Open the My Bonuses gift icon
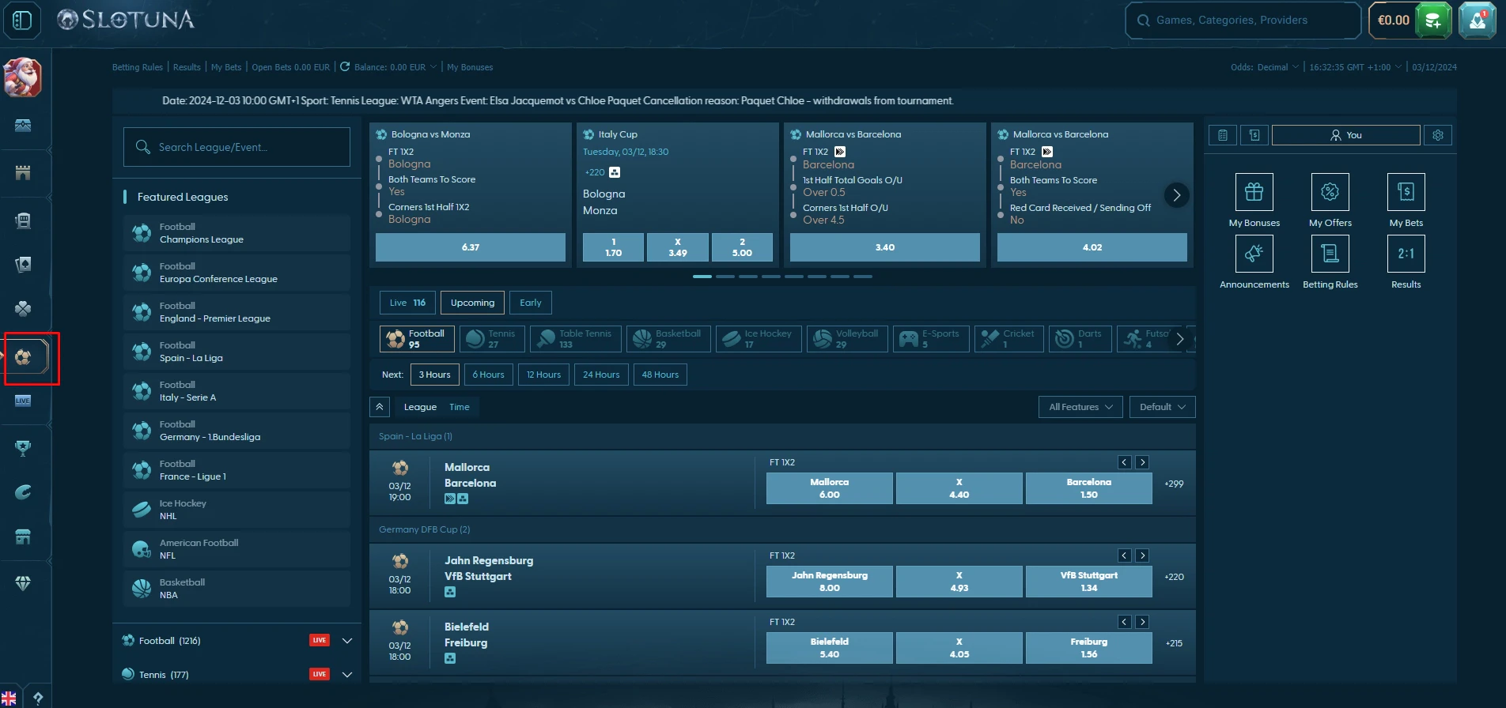This screenshot has width=1506, height=708. (x=1254, y=192)
